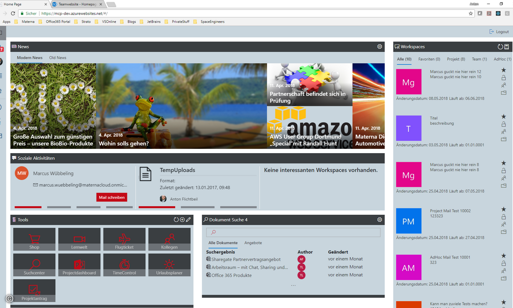Image resolution: width=513 pixels, height=308 pixels.
Task: Click the edit pencil in Tools panel
Action: pyautogui.click(x=189, y=219)
